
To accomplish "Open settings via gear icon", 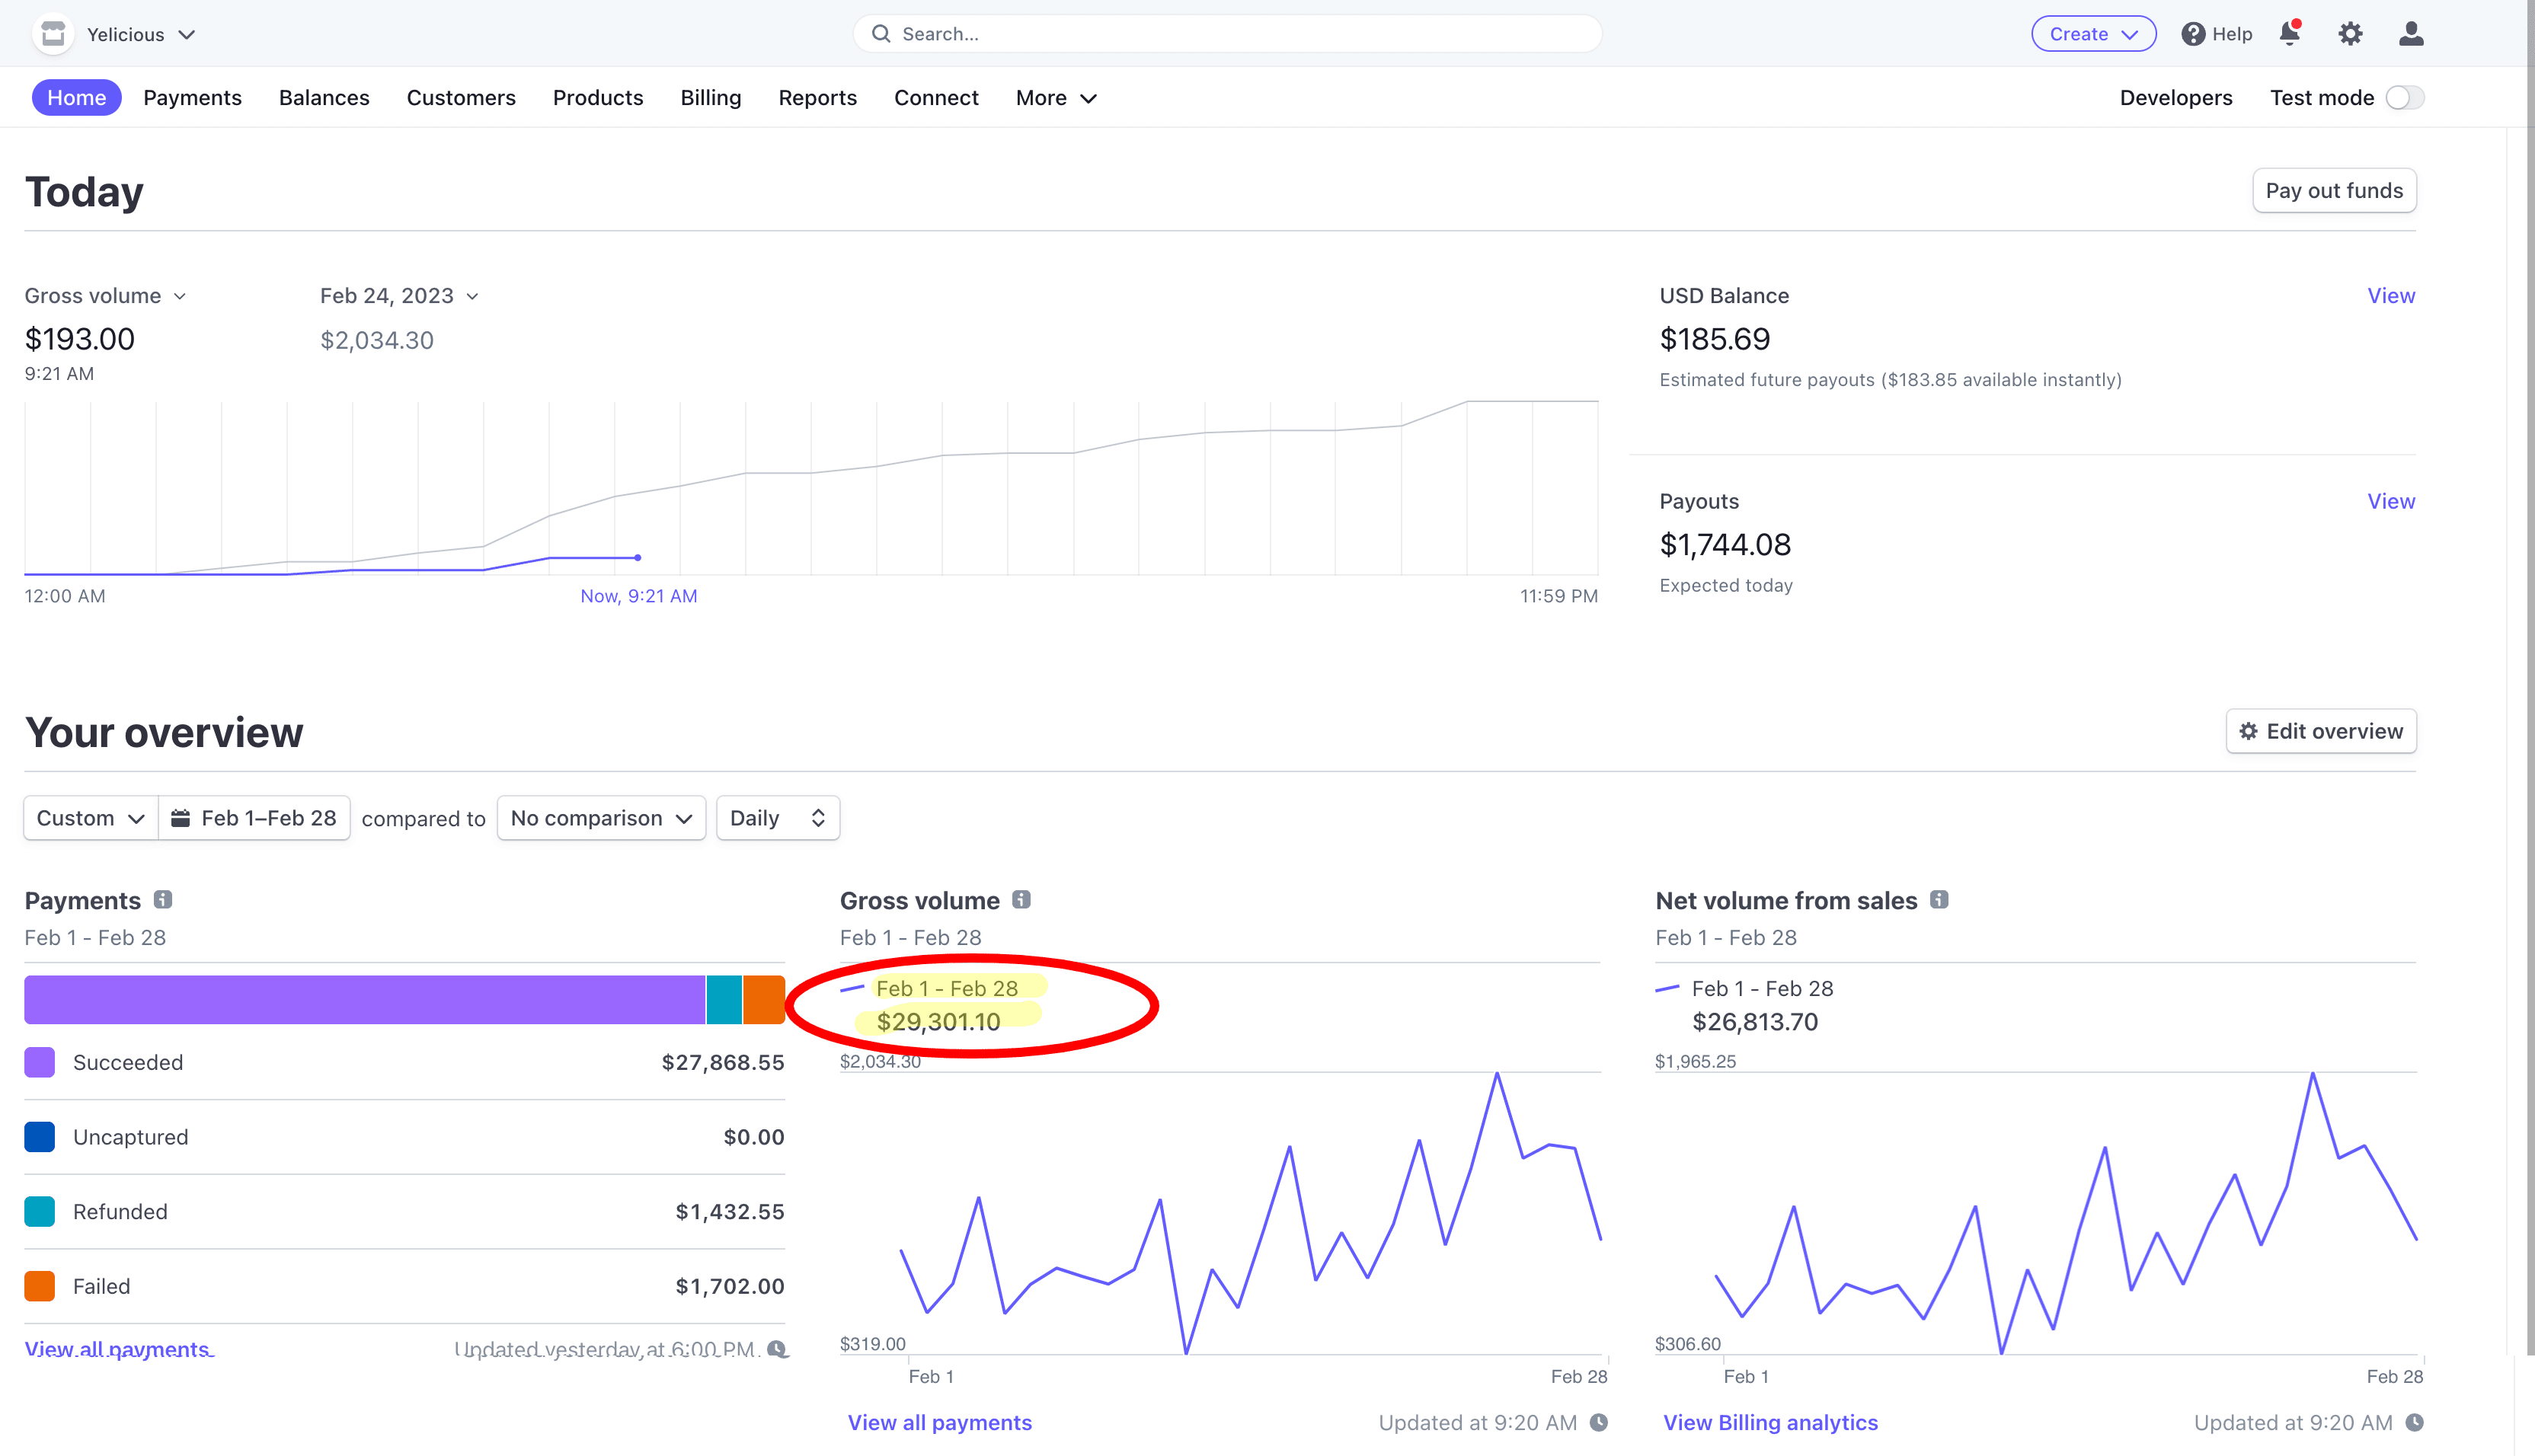I will 2350,34.
